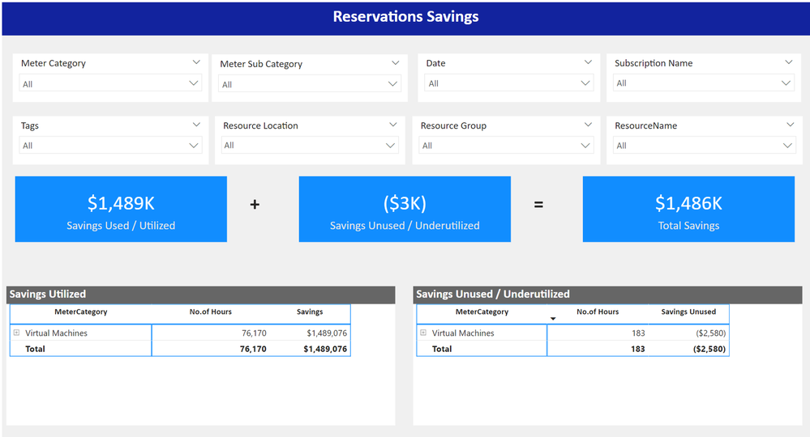This screenshot has height=437, width=810.
Task: Click the chevron beside the Tags slicer title
Action: (x=196, y=125)
